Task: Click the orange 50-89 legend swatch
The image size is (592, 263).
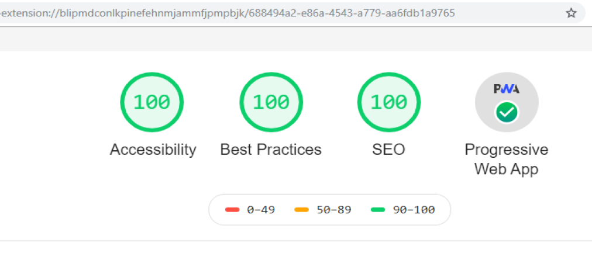Action: pos(302,210)
